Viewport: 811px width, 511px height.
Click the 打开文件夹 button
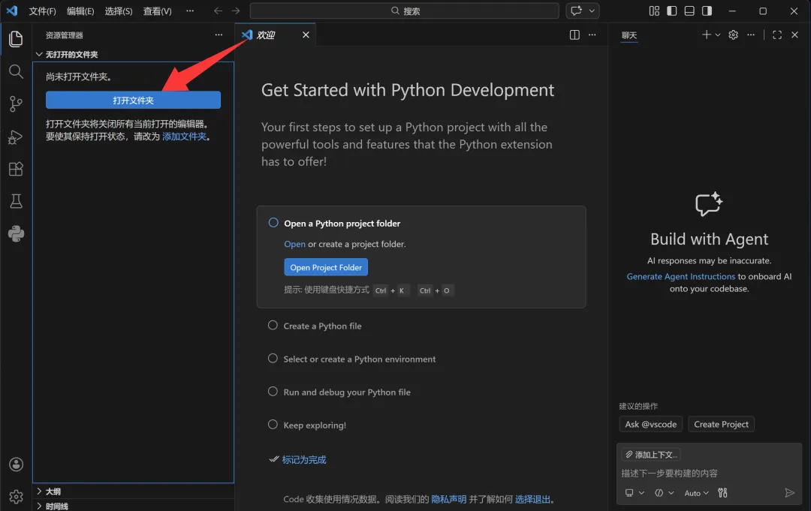coord(133,101)
